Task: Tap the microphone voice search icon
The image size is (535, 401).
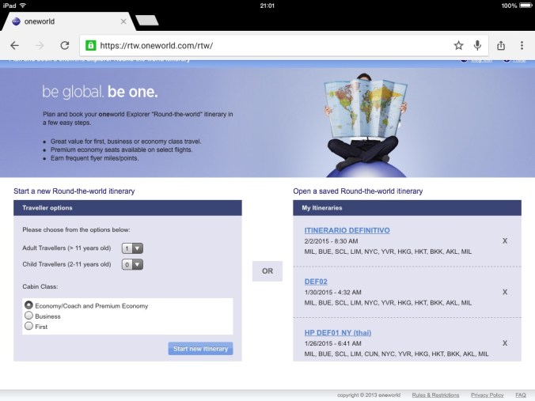Action: [x=478, y=45]
